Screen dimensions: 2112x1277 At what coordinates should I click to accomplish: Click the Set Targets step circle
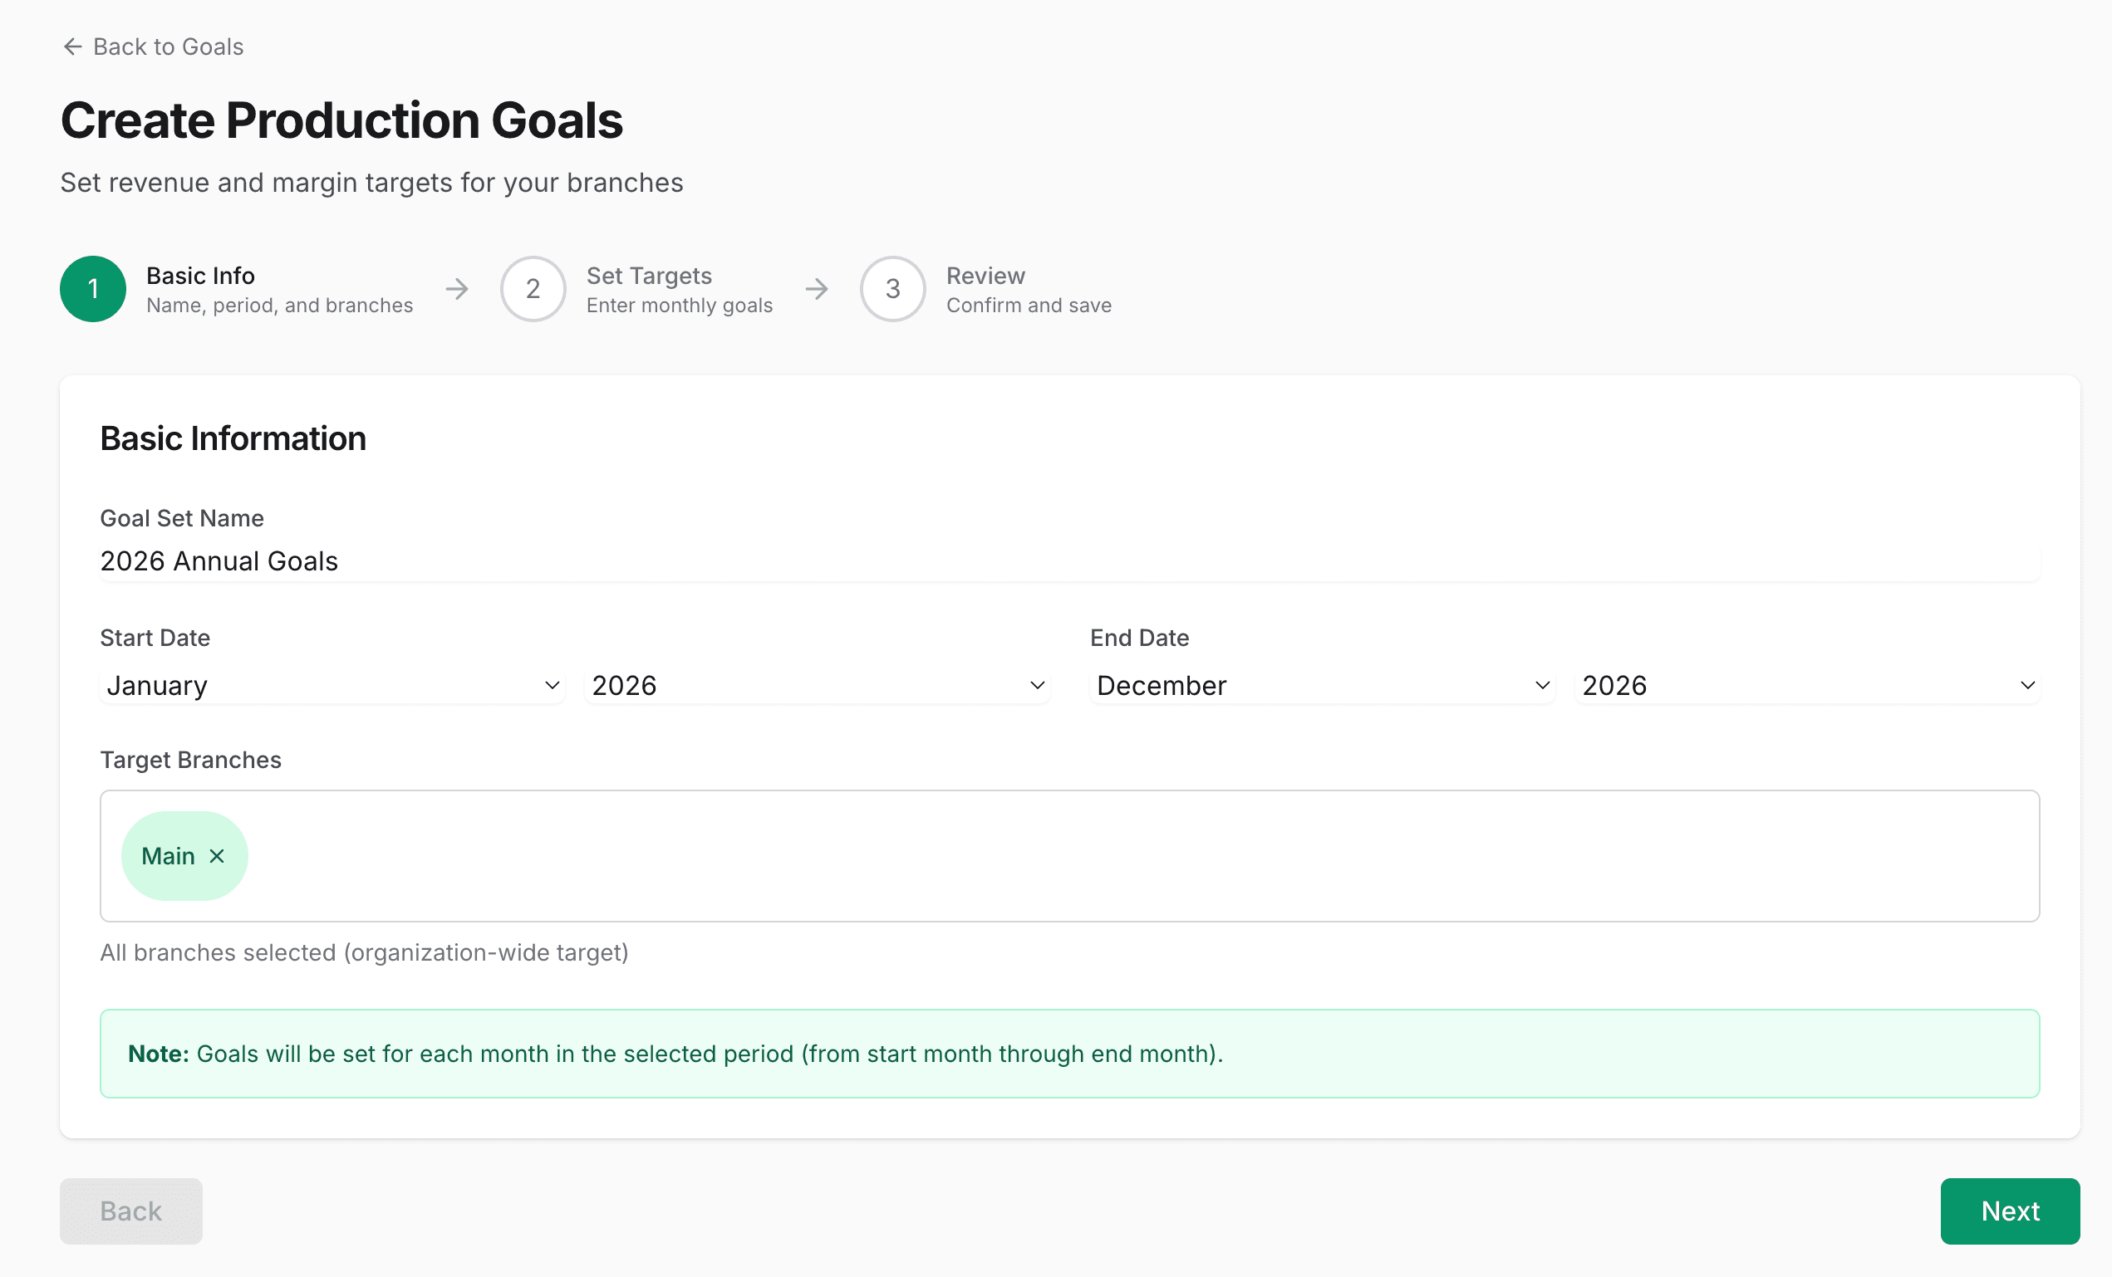[533, 289]
